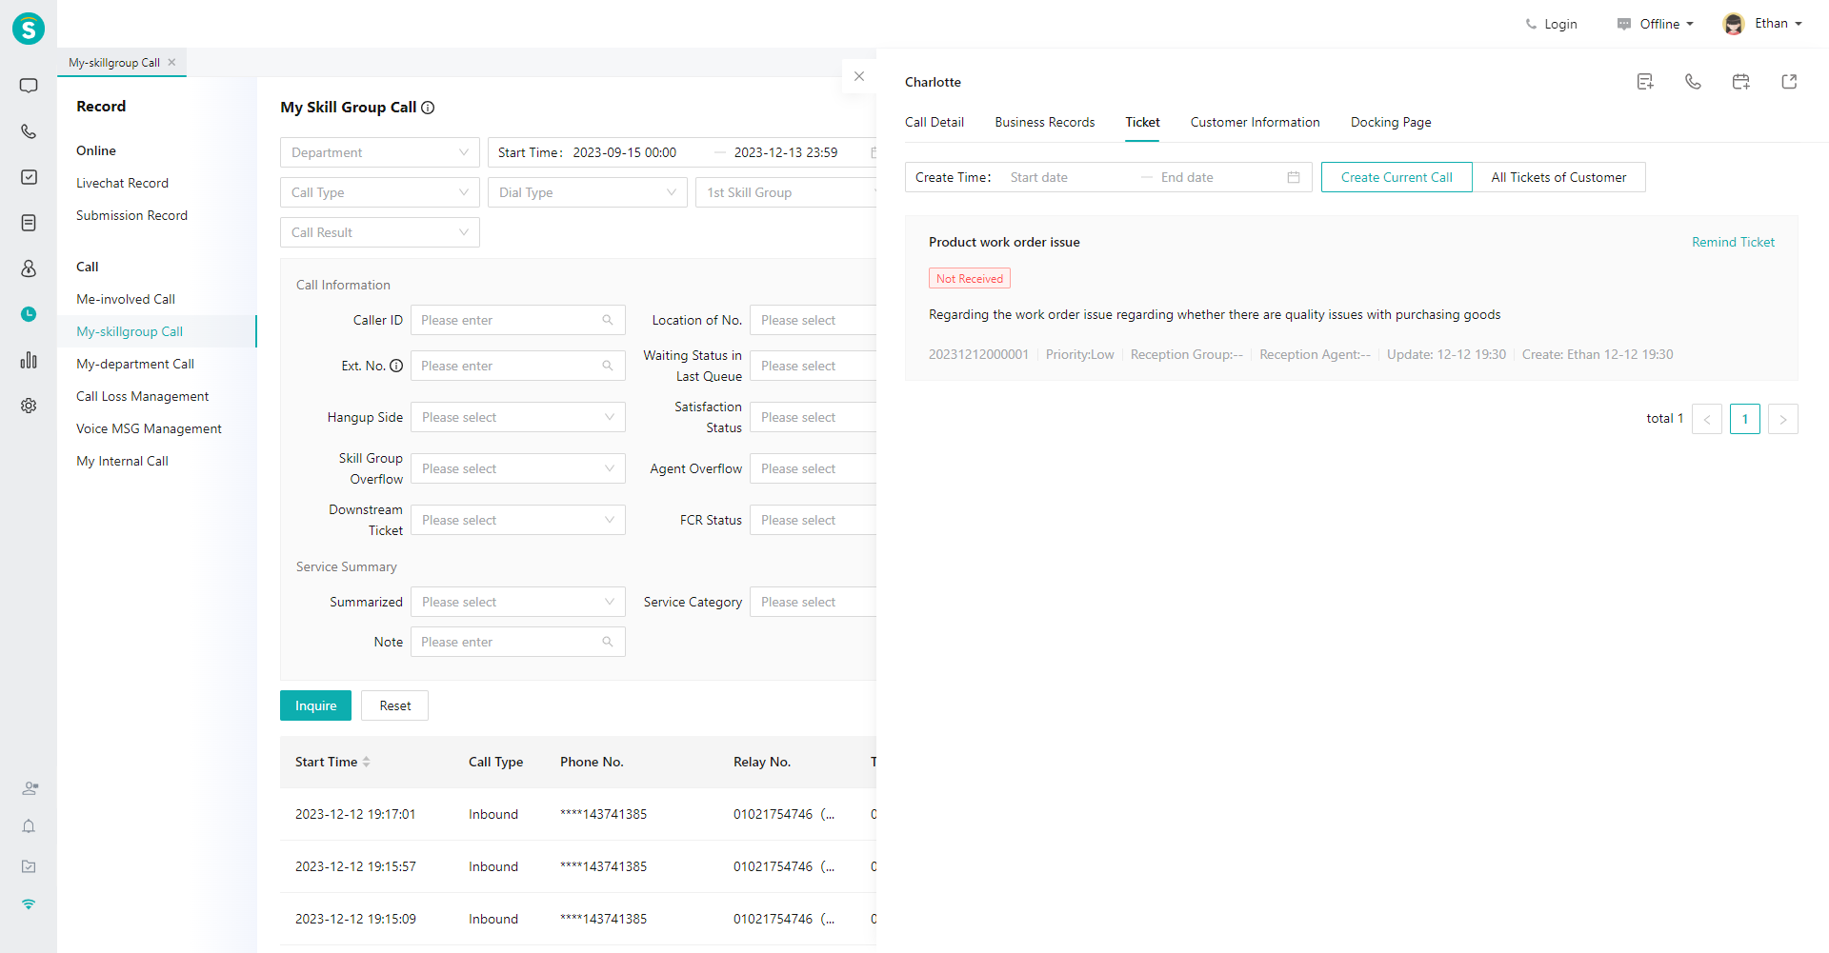Click the Reset button
Screen dimensions: 1829x953
pos(394,705)
